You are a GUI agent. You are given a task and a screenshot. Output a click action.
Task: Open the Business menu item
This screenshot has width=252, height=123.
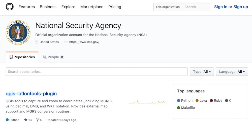point(48,7)
